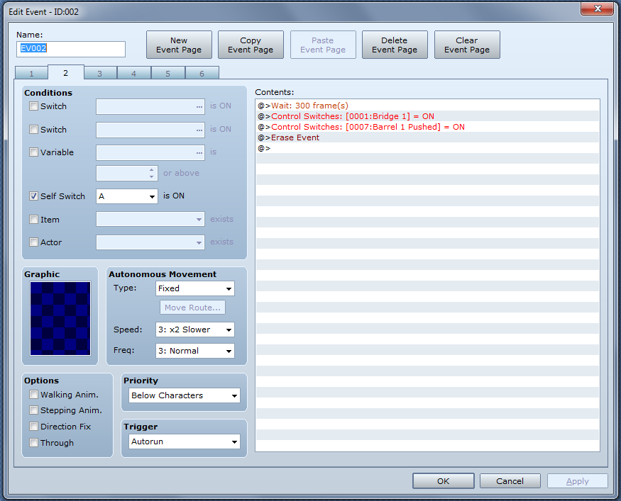
Task: Toggle the Walking Anim. option
Action: 34,395
